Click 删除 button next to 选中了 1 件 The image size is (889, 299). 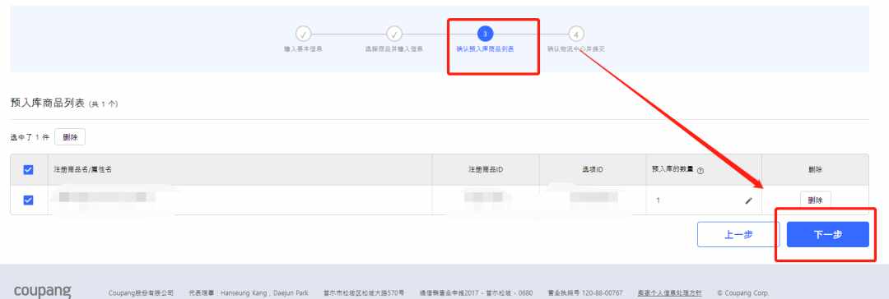click(x=70, y=137)
